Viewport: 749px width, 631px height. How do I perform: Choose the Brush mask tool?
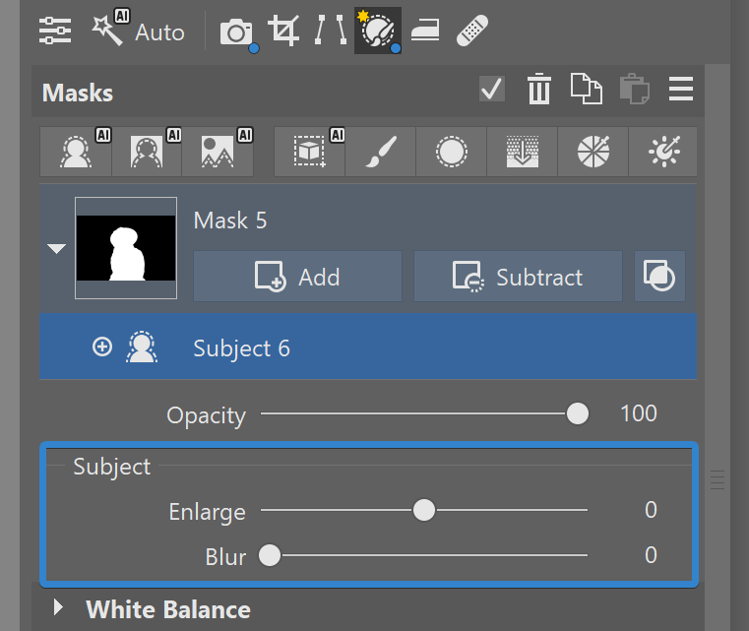[x=380, y=152]
